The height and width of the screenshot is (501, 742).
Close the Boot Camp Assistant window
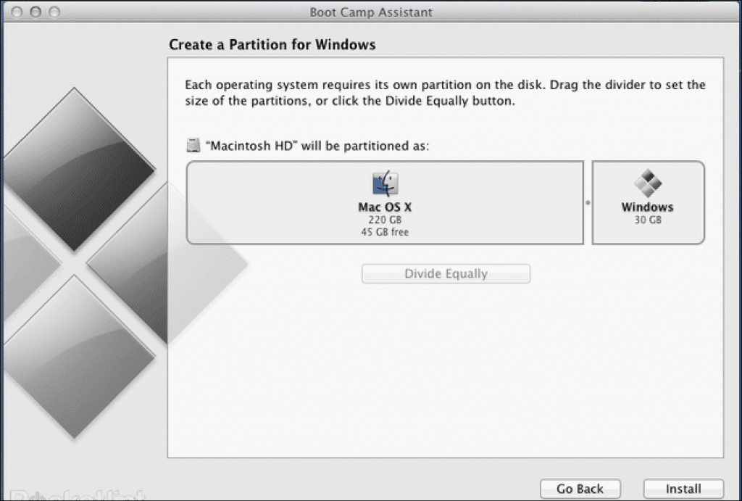pos(17,12)
